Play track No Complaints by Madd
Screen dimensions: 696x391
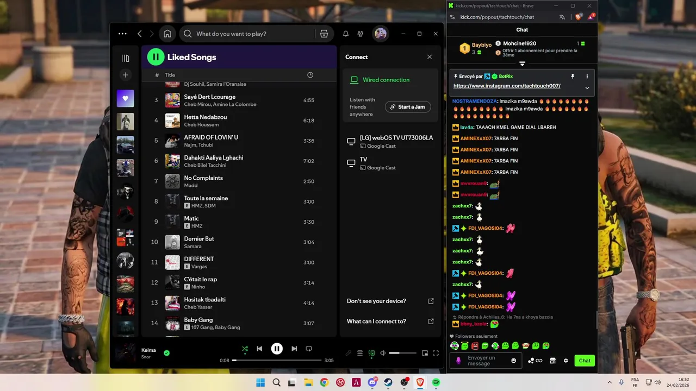click(x=239, y=181)
